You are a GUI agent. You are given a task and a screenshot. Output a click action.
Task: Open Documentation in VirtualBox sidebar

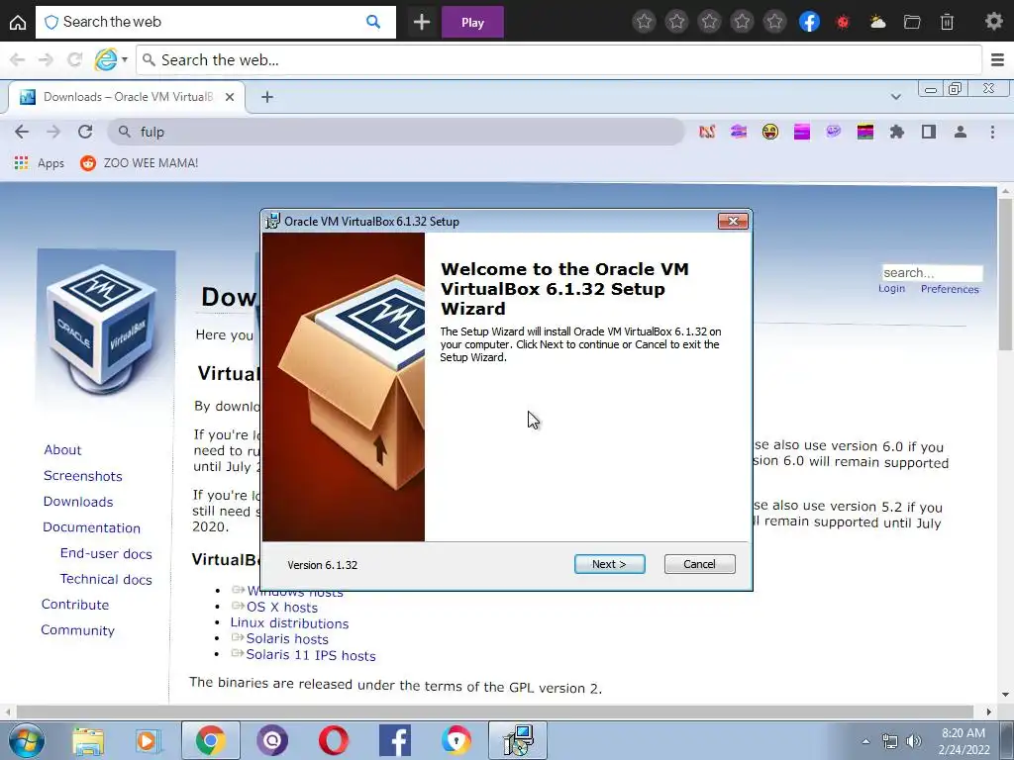point(91,527)
